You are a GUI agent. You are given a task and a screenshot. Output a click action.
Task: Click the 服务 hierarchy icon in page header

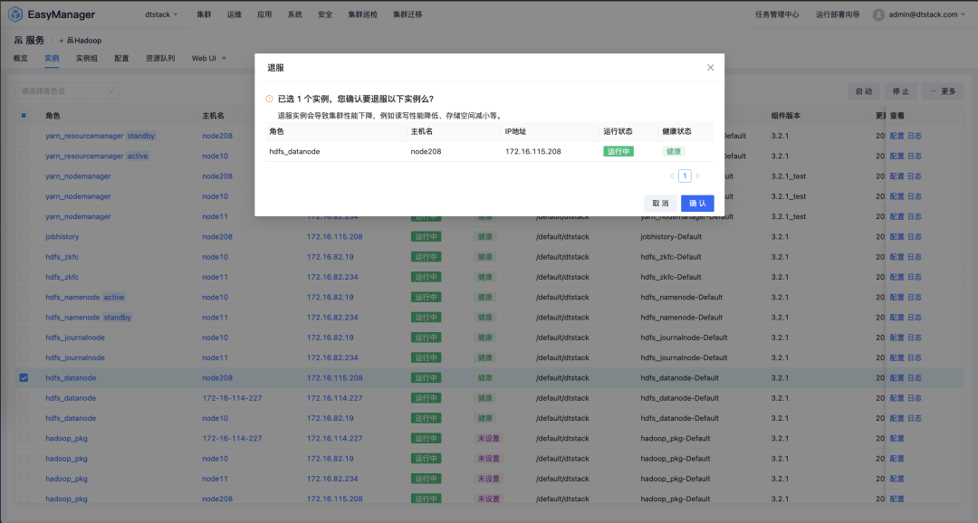pyautogui.click(x=18, y=41)
